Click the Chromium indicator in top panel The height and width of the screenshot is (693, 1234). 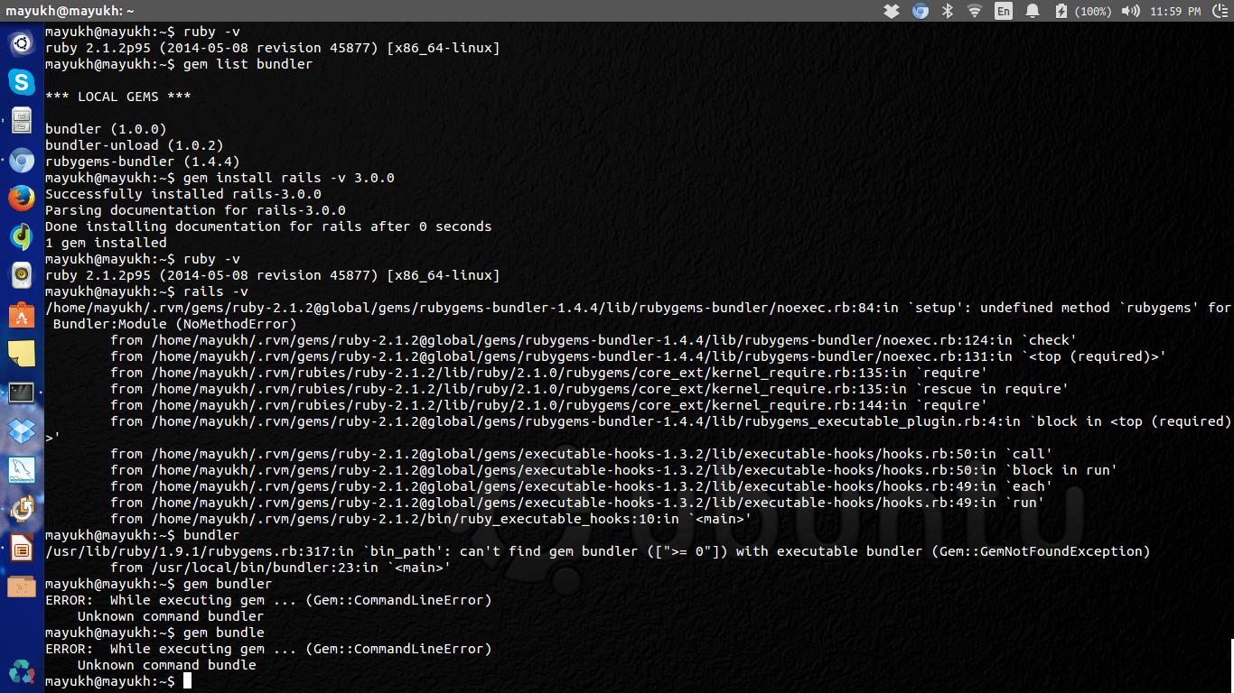coord(921,11)
